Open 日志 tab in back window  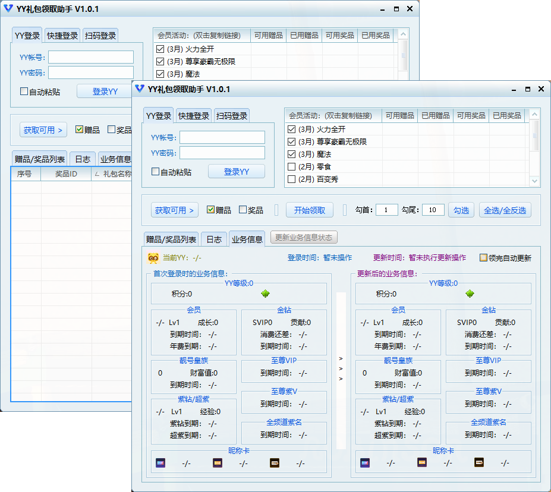83,159
